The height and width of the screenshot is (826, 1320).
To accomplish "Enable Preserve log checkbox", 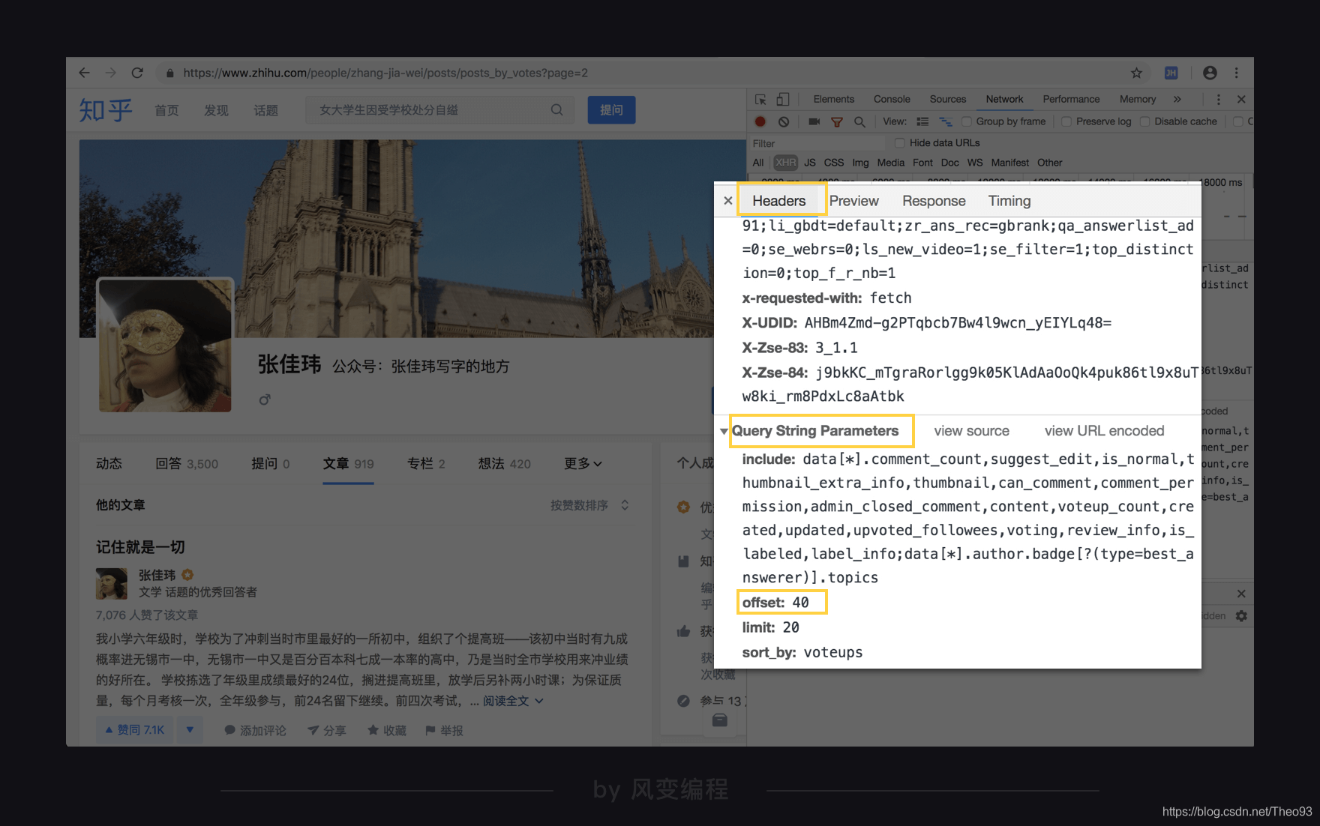I will (x=1066, y=121).
